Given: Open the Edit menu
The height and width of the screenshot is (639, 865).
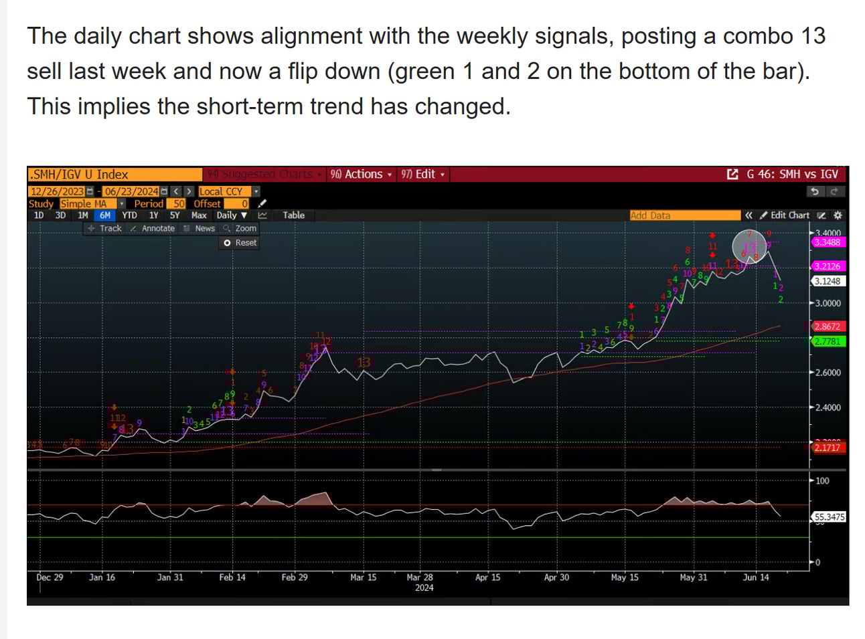Looking at the screenshot, I should [x=422, y=174].
